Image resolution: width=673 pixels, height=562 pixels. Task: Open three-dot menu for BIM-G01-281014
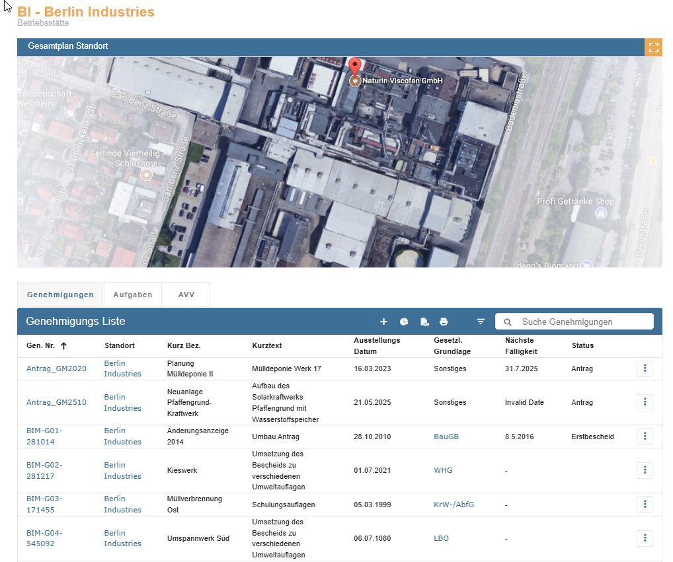pos(645,437)
